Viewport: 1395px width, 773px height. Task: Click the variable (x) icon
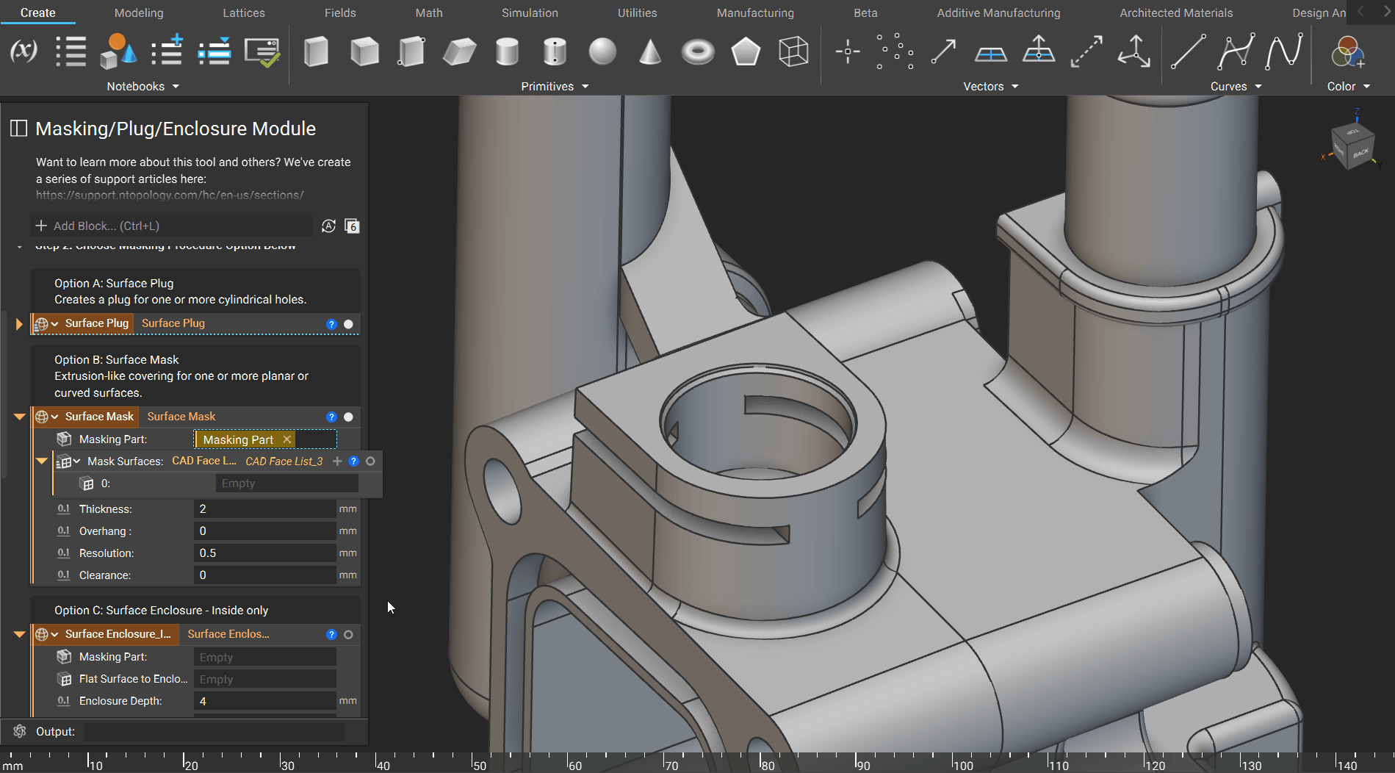pos(24,51)
